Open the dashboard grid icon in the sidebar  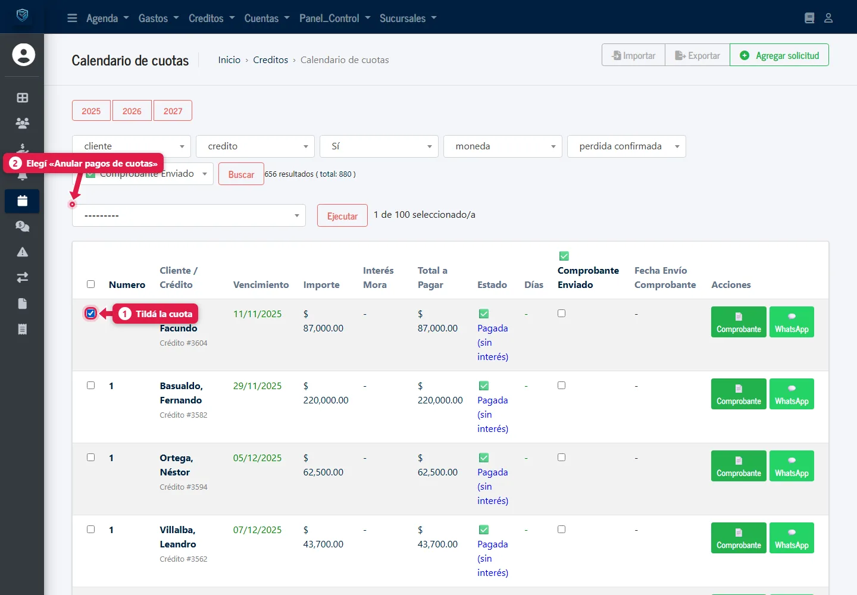23,98
